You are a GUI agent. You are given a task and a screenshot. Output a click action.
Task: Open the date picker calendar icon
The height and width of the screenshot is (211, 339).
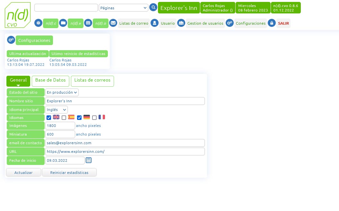[89, 160]
